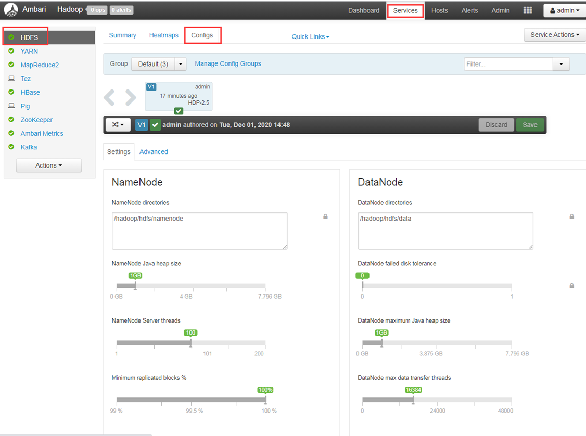Open the Service Actions dropdown
The image size is (586, 436).
(555, 35)
